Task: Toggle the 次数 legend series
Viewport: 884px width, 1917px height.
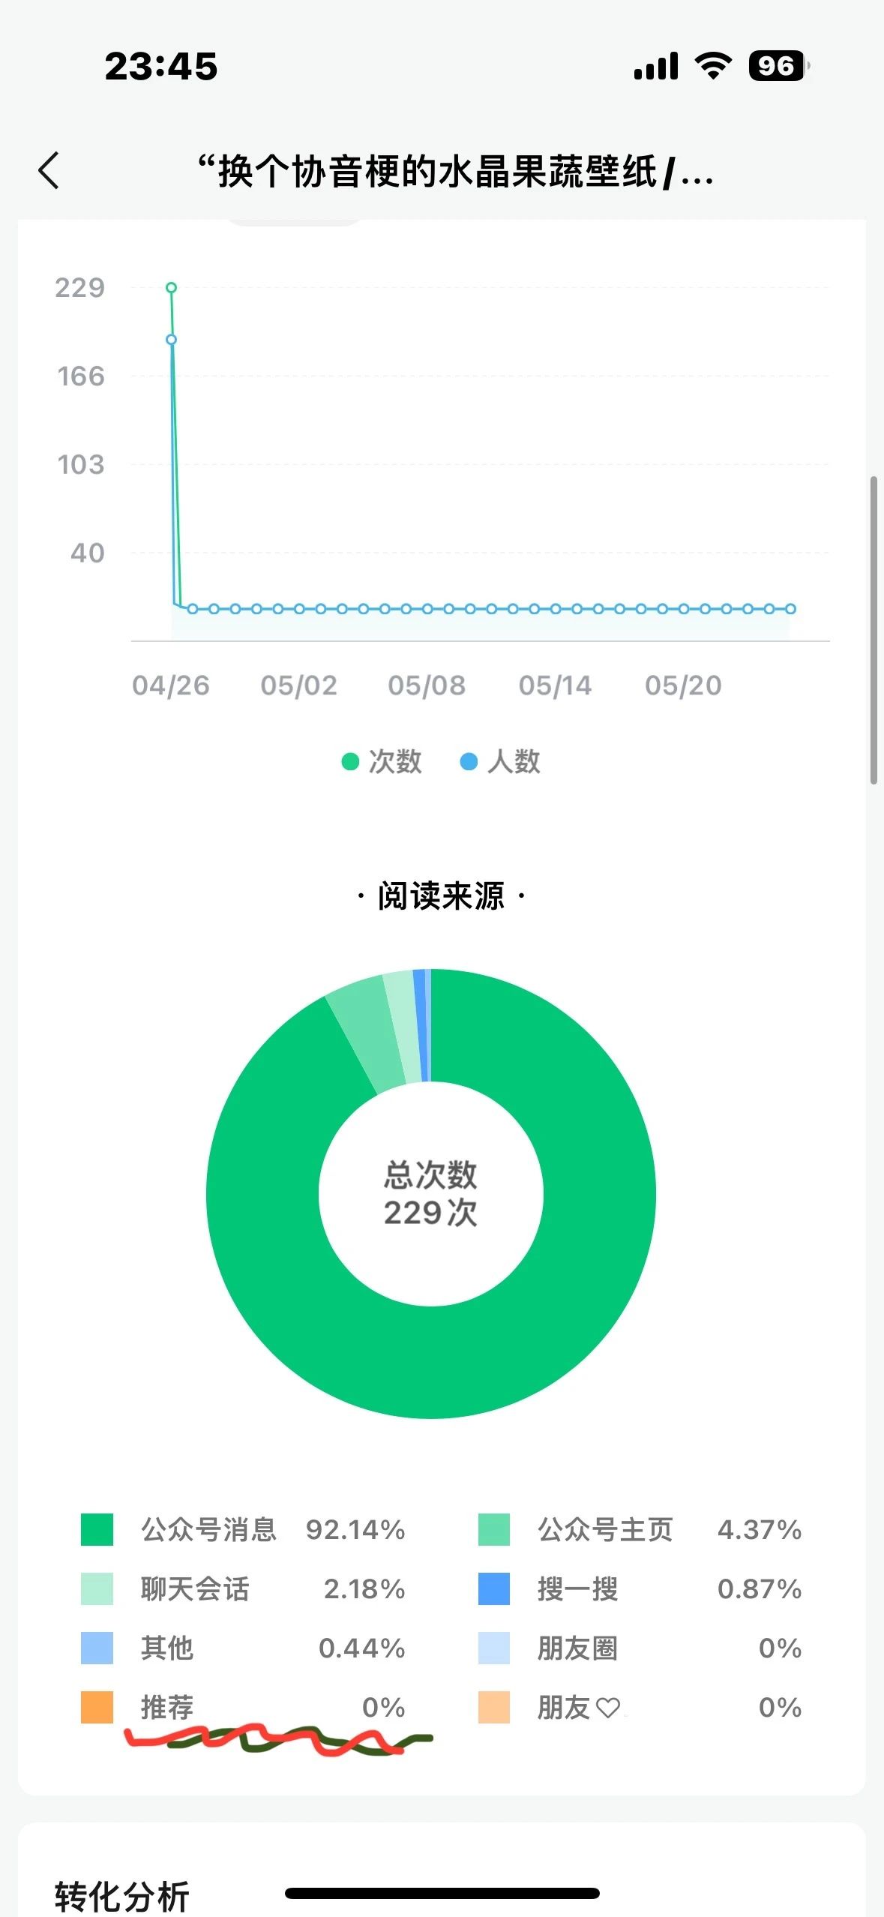Action: [x=382, y=761]
